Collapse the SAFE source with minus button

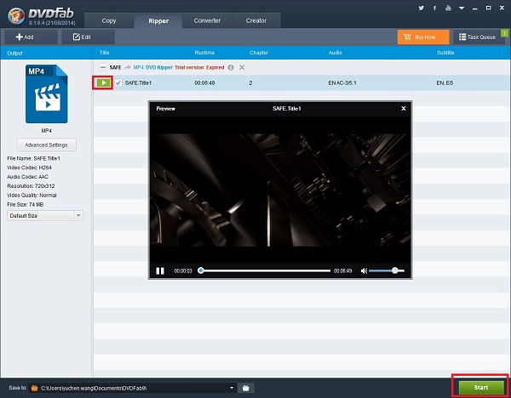[103, 67]
